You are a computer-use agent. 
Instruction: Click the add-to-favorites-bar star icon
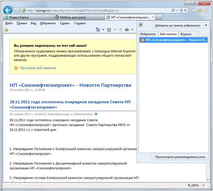coord(6,30)
